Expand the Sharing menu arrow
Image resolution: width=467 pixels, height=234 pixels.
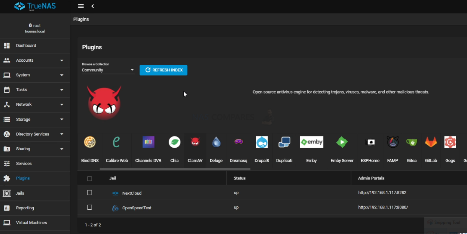pos(62,149)
